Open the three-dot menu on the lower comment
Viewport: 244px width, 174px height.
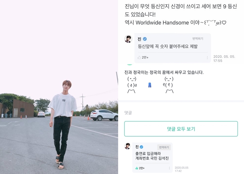click(169, 168)
